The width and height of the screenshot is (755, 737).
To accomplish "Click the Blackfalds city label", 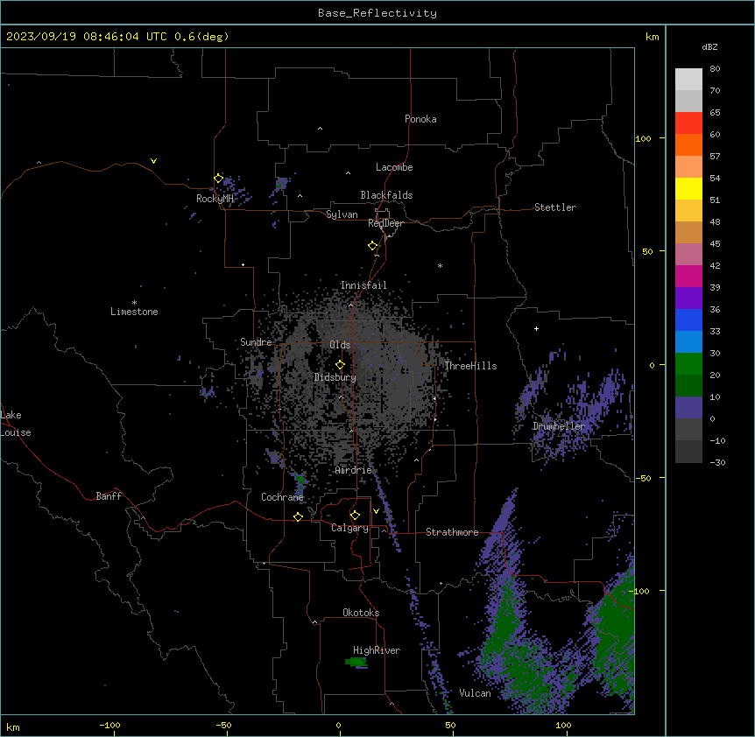I will [x=386, y=195].
